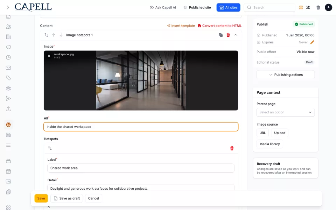
Task: Open the Parent page select dropdown
Action: point(286,112)
